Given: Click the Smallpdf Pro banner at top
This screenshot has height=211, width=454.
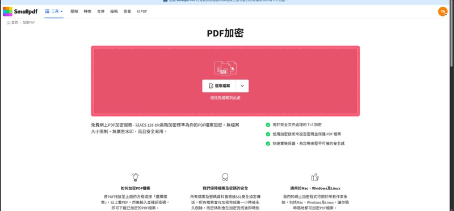Looking at the screenshot, I should click(225, 2).
